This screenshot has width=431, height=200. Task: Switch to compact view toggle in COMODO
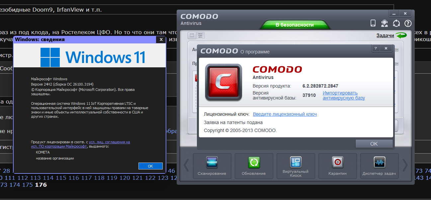[x=192, y=35]
